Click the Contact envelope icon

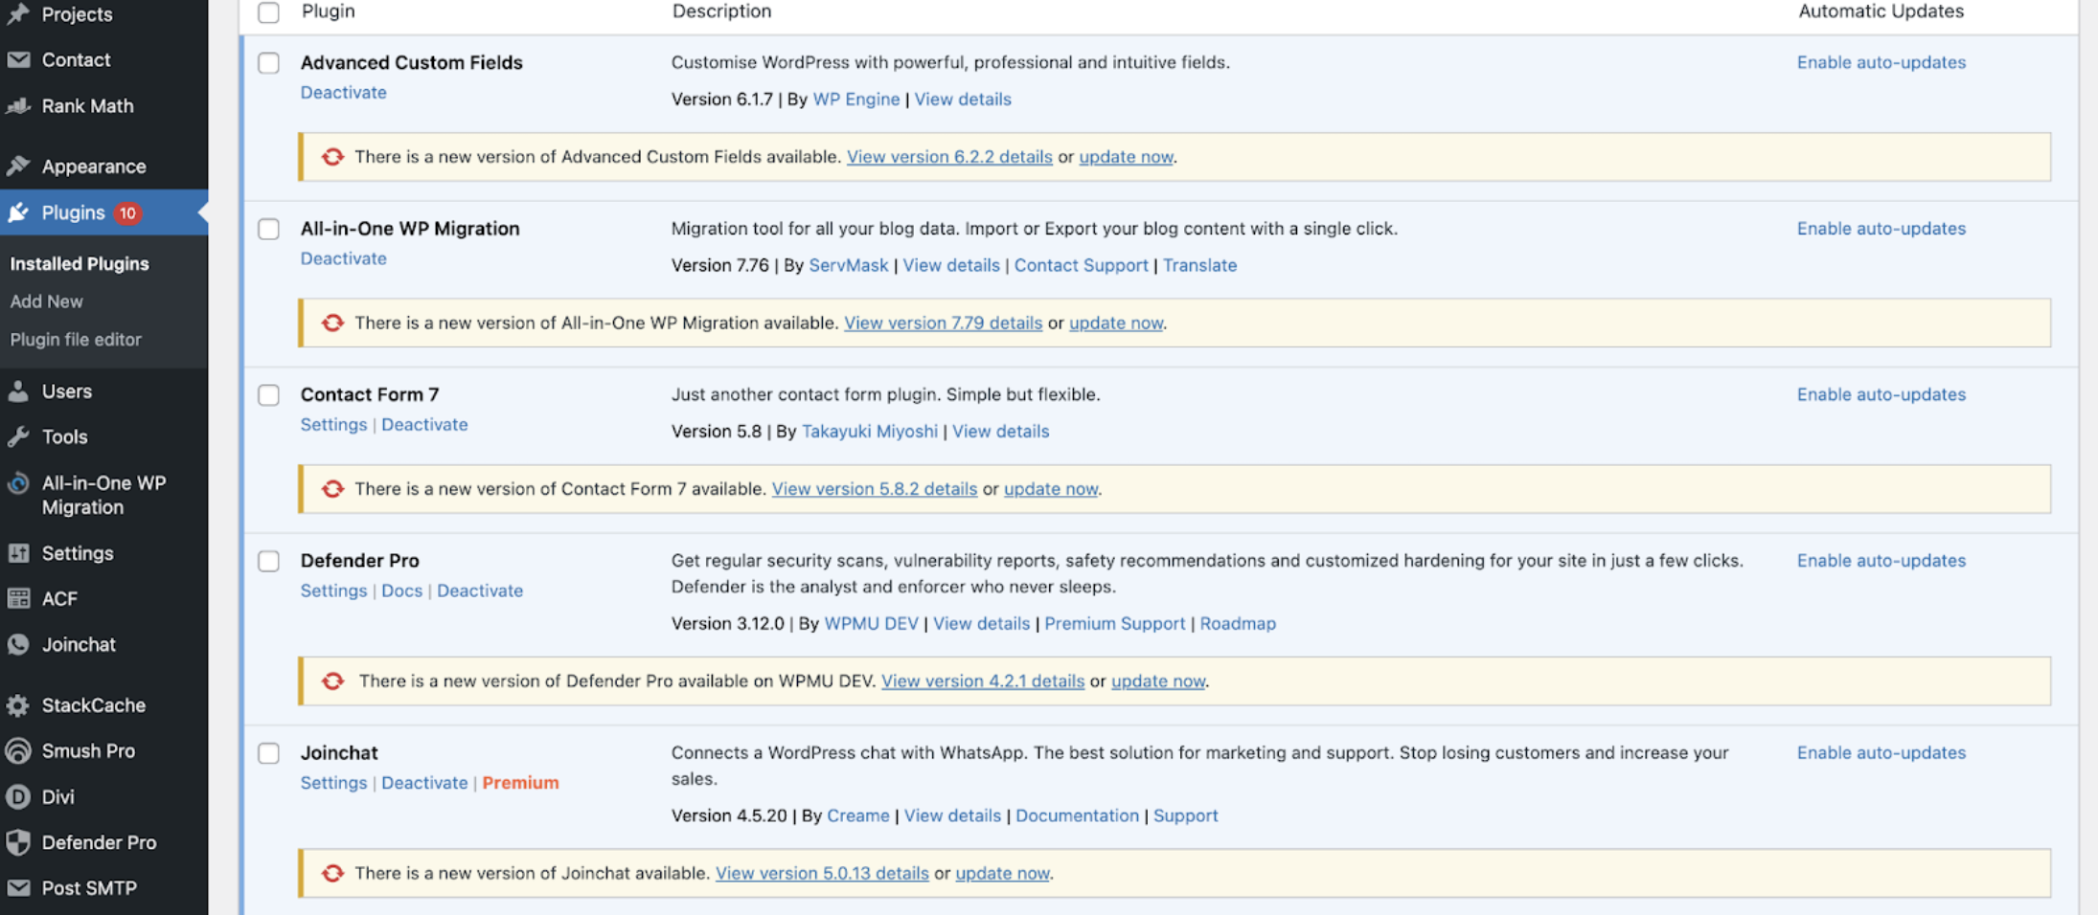pyautogui.click(x=18, y=59)
